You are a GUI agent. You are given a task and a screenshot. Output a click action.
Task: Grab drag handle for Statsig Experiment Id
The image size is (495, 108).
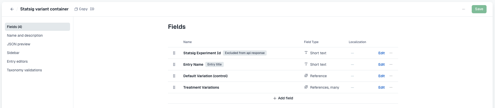174,53
